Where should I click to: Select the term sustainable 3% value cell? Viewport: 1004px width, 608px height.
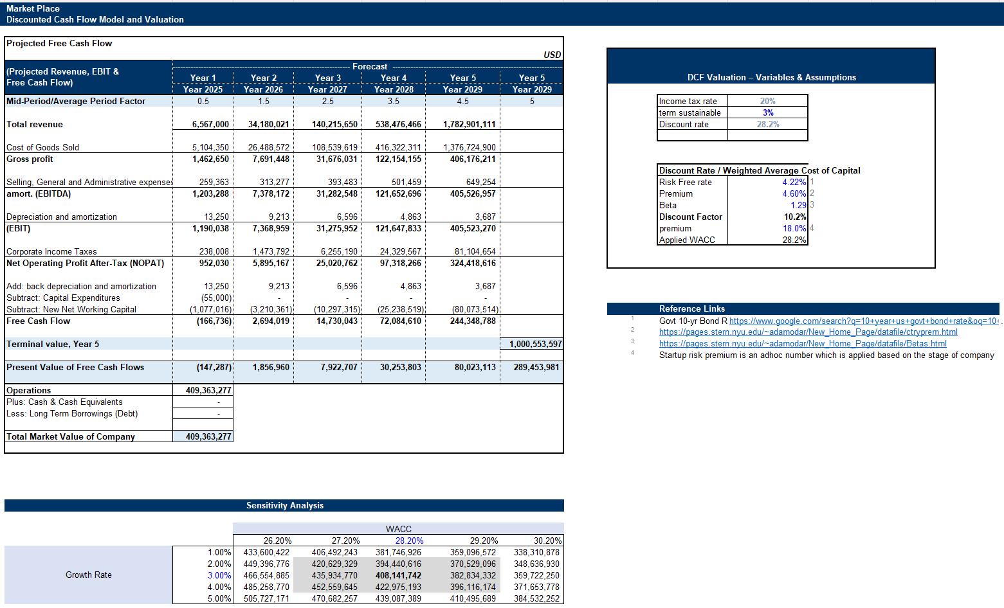[x=767, y=112]
